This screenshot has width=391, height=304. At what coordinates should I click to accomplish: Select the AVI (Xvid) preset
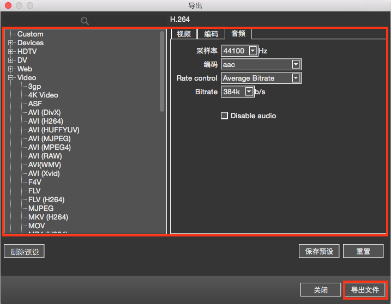tap(44, 174)
